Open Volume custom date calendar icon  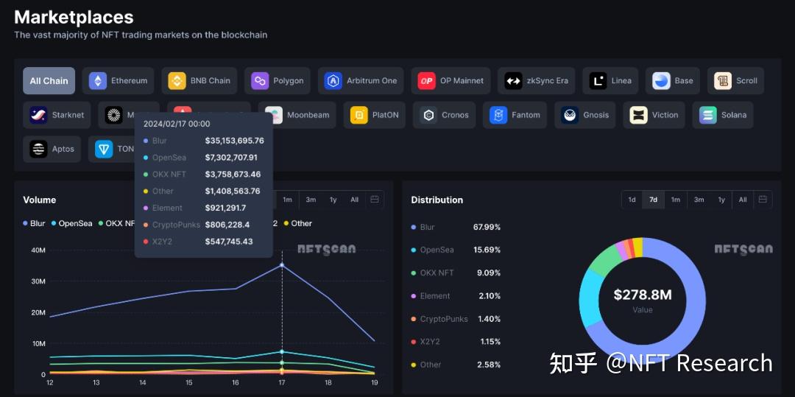click(375, 200)
